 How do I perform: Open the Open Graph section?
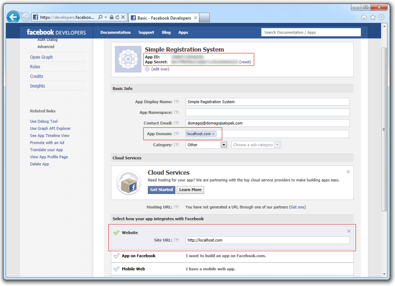point(41,57)
